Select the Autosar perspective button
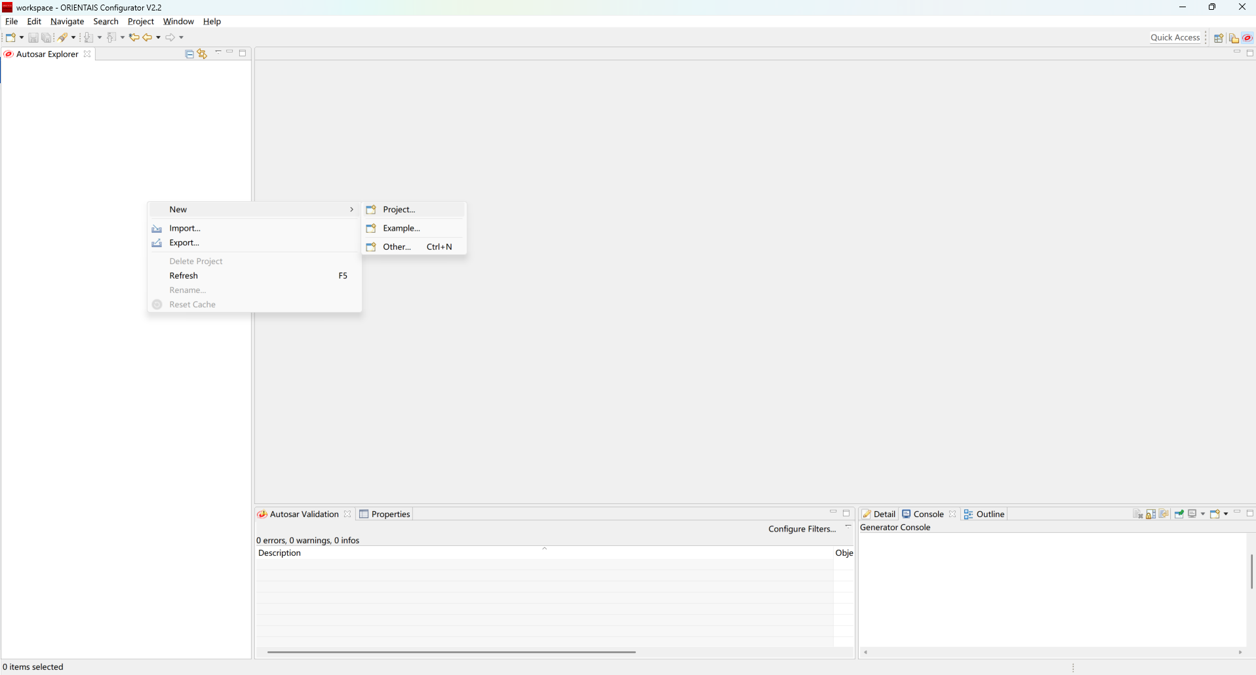This screenshot has height=675, width=1256. (x=1247, y=38)
